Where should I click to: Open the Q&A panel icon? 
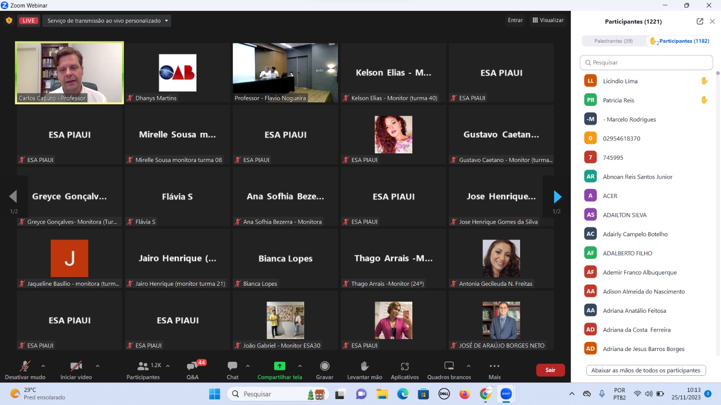pos(193,366)
